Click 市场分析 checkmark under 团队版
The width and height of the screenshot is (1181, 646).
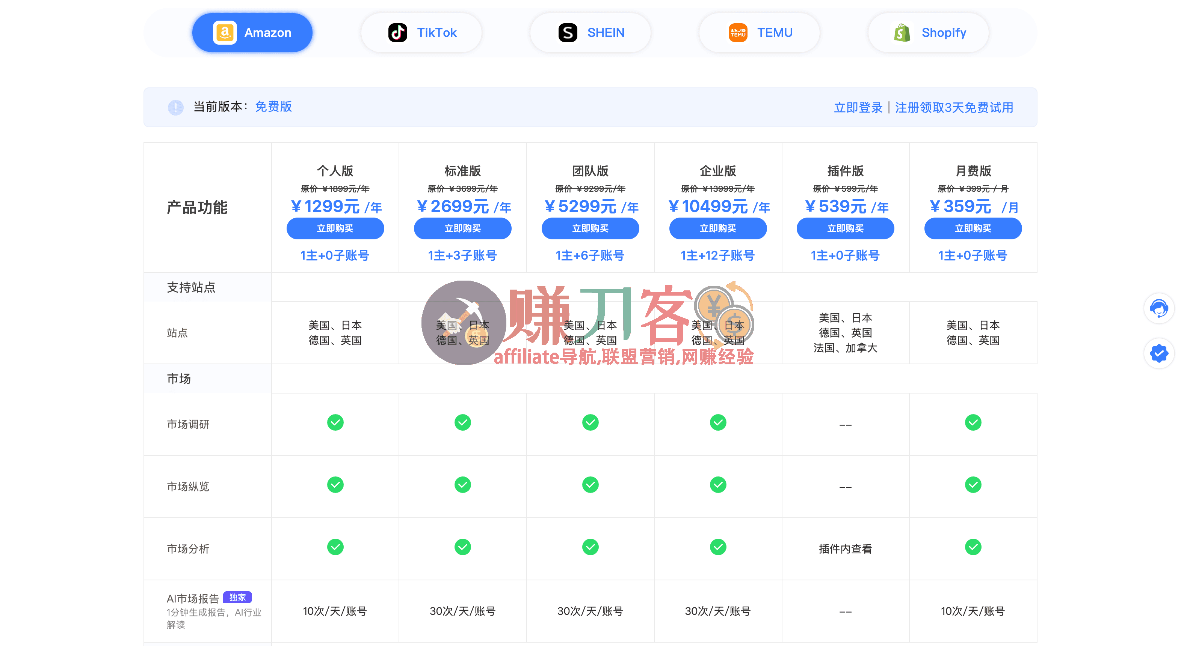pos(590,547)
